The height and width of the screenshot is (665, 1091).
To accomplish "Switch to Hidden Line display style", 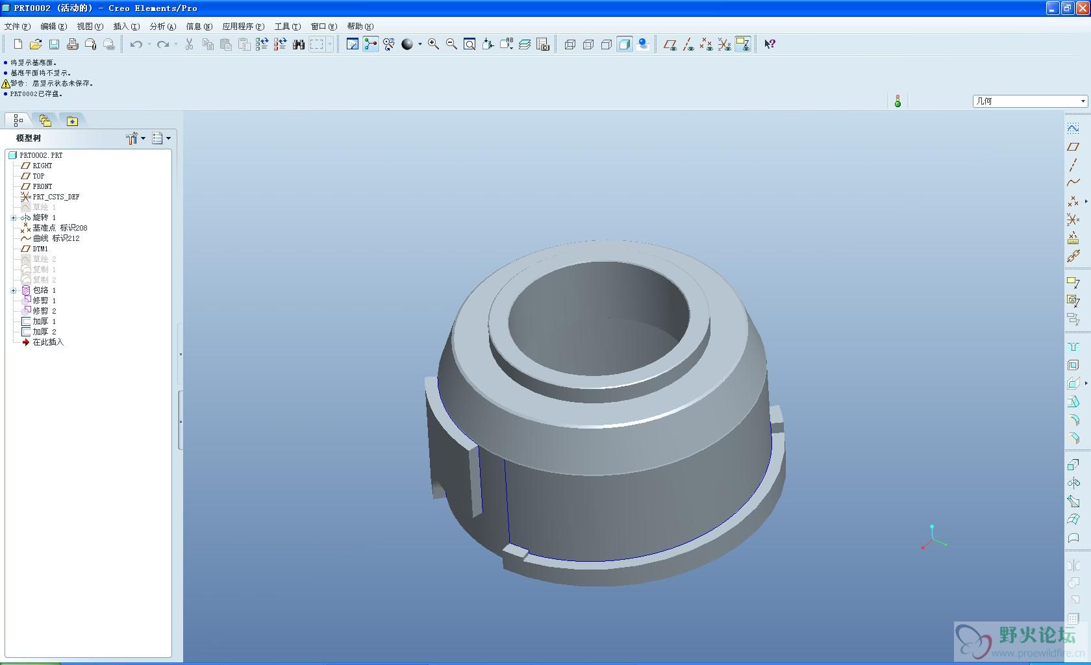I will point(588,44).
